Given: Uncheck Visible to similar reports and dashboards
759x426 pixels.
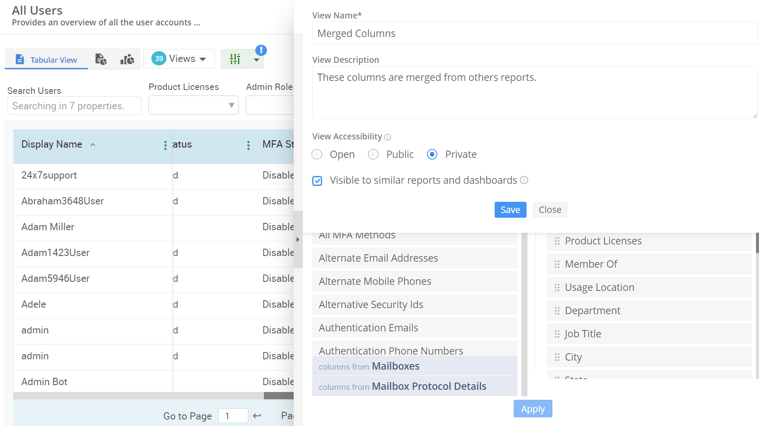Looking at the screenshot, I should pos(317,181).
